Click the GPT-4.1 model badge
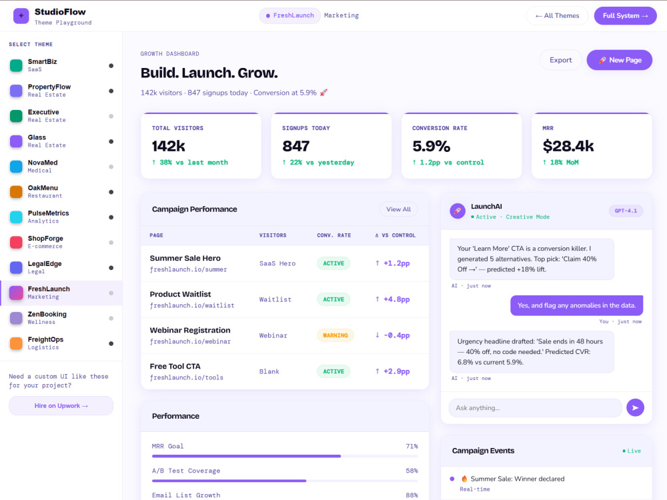This screenshot has width=667, height=500. coord(626,211)
